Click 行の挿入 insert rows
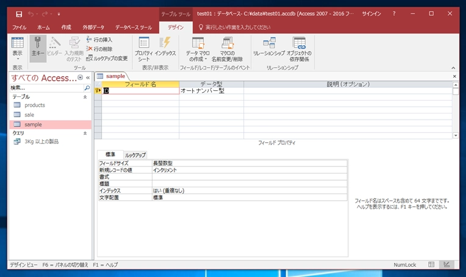 click(99, 40)
